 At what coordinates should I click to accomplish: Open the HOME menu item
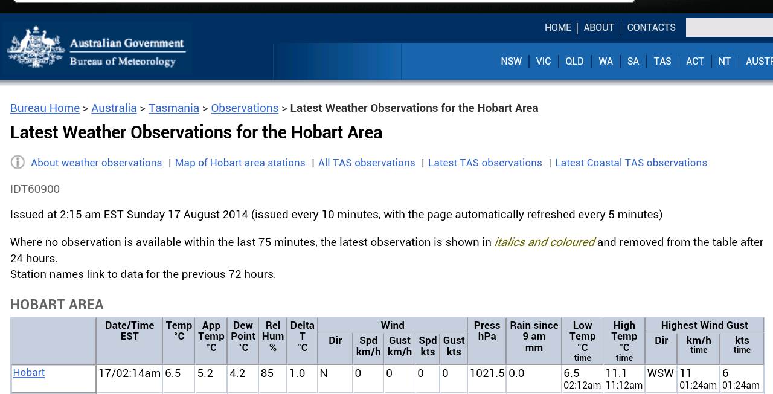click(x=557, y=28)
